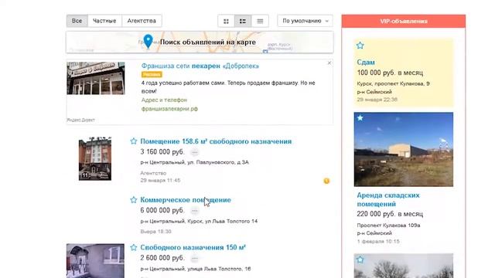Open the bakery storefront ad thumbnail

[x=96, y=78]
